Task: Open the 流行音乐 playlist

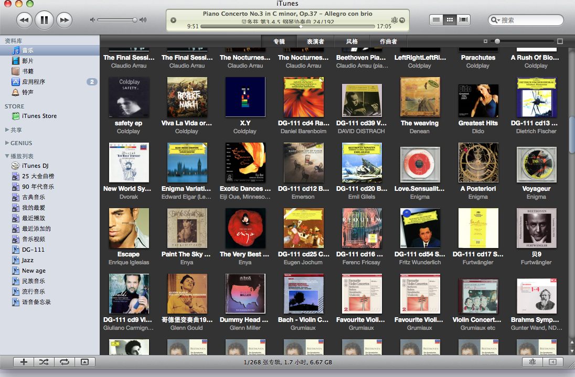Action: tap(49, 292)
